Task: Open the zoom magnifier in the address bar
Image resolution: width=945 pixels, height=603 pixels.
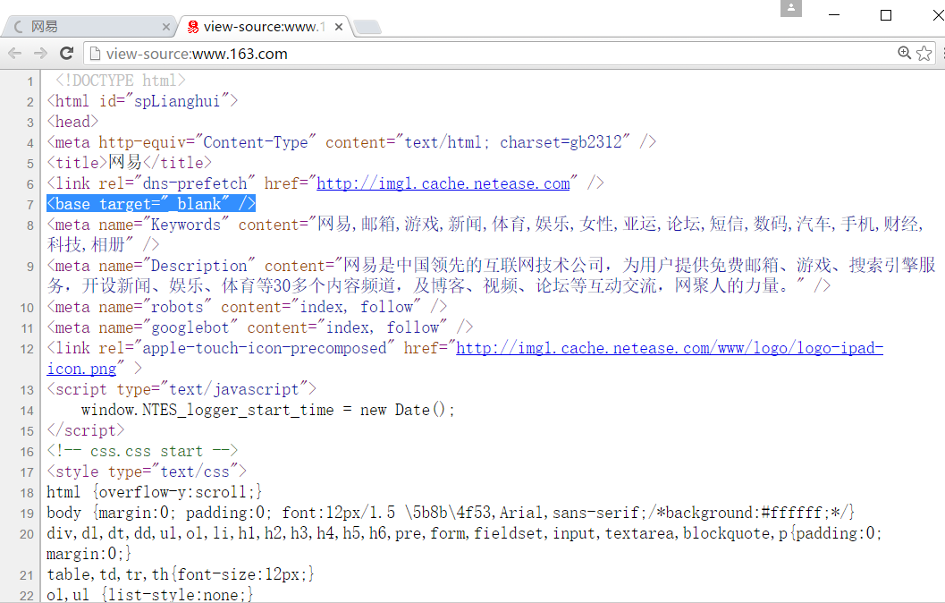Action: click(x=904, y=53)
